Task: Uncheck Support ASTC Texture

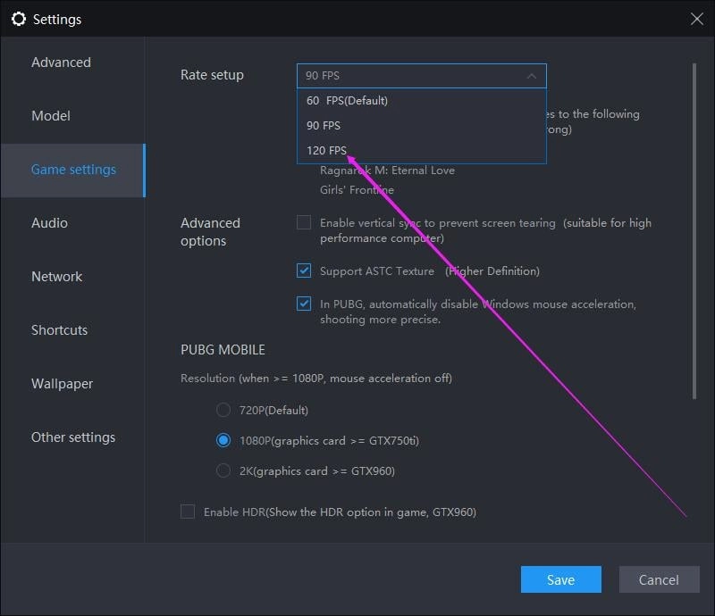Action: pyautogui.click(x=304, y=271)
